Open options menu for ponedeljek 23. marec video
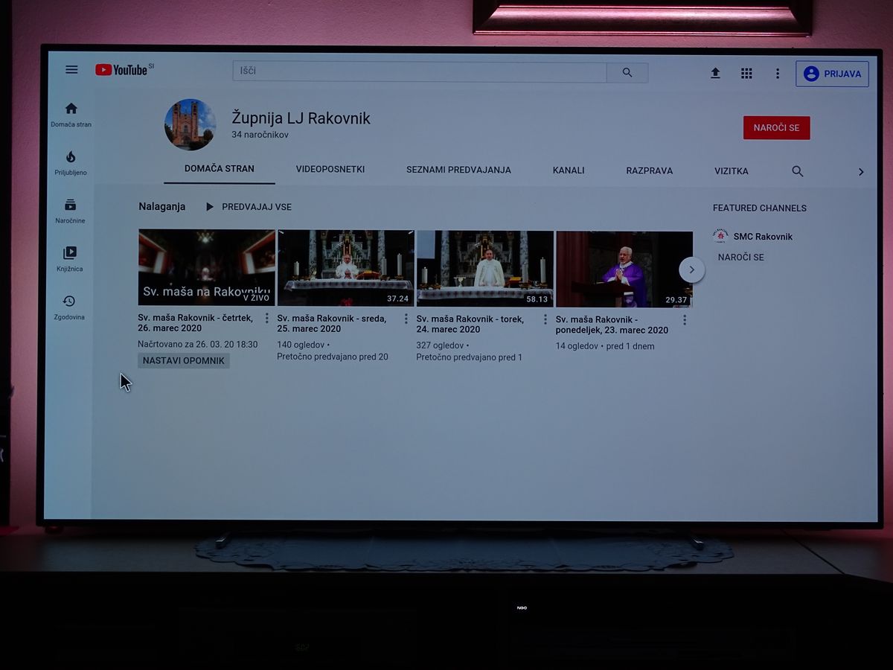 [685, 320]
